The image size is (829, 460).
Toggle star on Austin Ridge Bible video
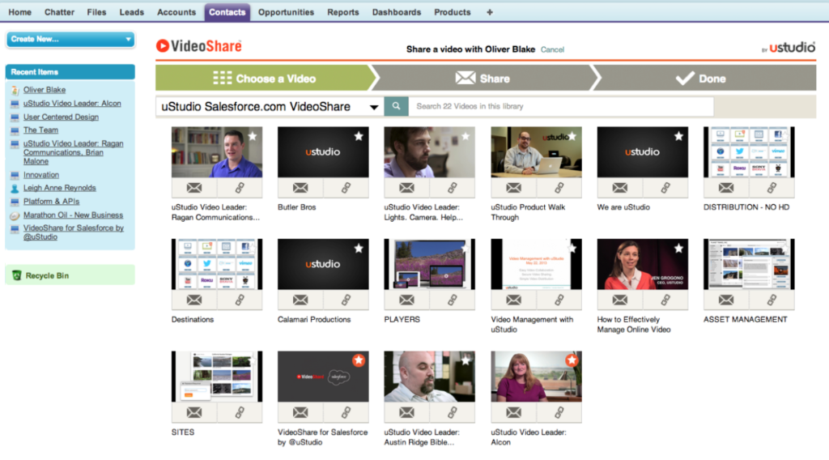click(x=466, y=360)
